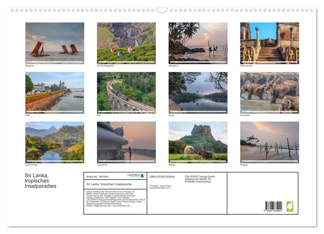The width and height of the screenshot is (324, 234).
Task: Select the Ahangama stilt fishermen photo
Action: pos(198,43)
